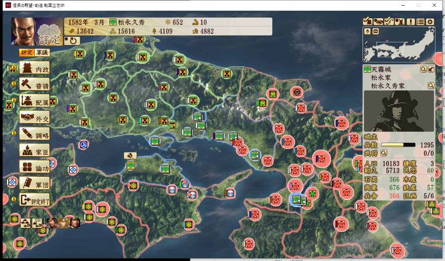The height and width of the screenshot is (261, 445).
Task: Click circular arrow button below date bar
Action: 72,41
